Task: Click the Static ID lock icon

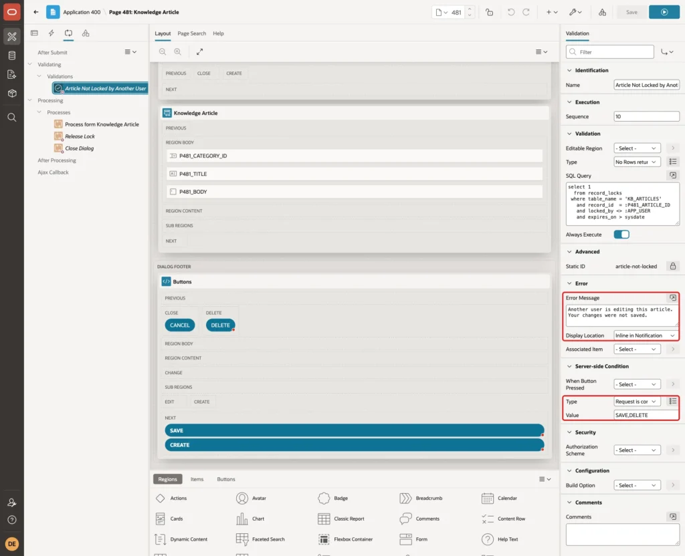Action: pyautogui.click(x=673, y=266)
